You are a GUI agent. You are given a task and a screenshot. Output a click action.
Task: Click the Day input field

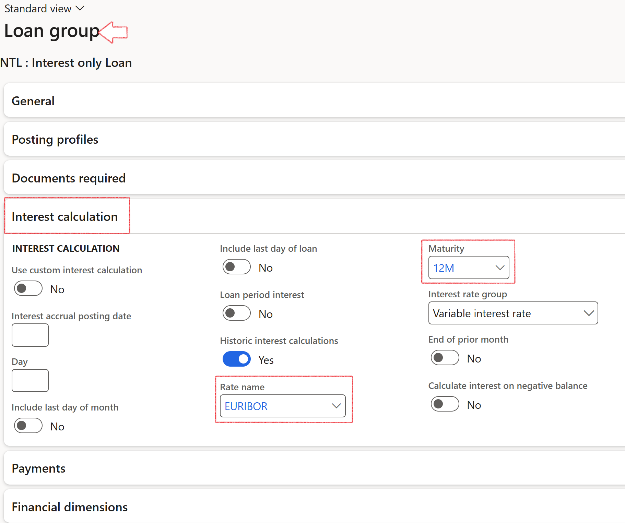pyautogui.click(x=30, y=381)
